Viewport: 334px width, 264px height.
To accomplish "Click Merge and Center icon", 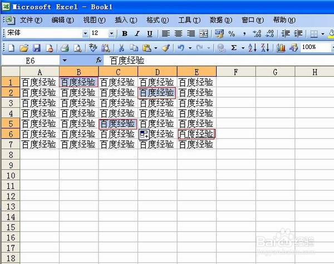I will pyautogui.click(x=203, y=33).
